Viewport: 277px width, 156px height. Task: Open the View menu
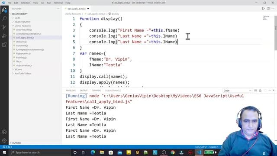(x=35, y=3)
